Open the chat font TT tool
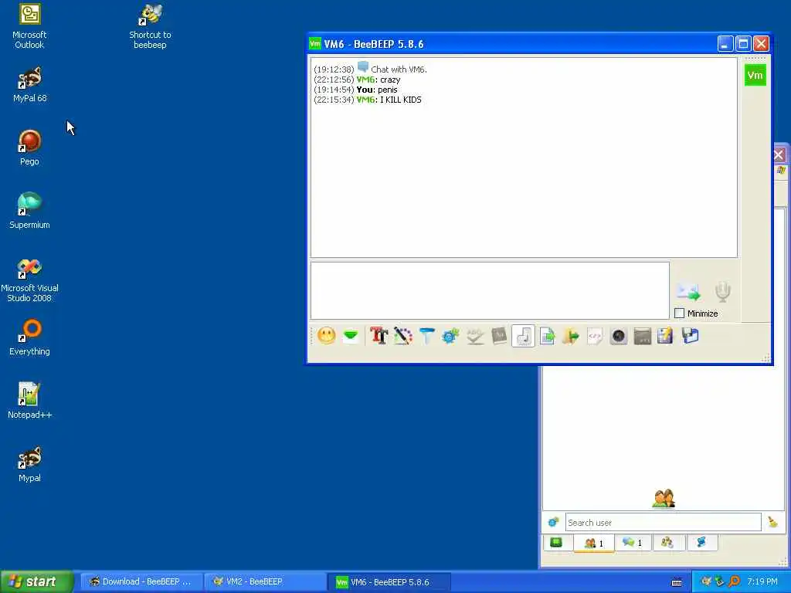The image size is (791, 593). click(379, 336)
